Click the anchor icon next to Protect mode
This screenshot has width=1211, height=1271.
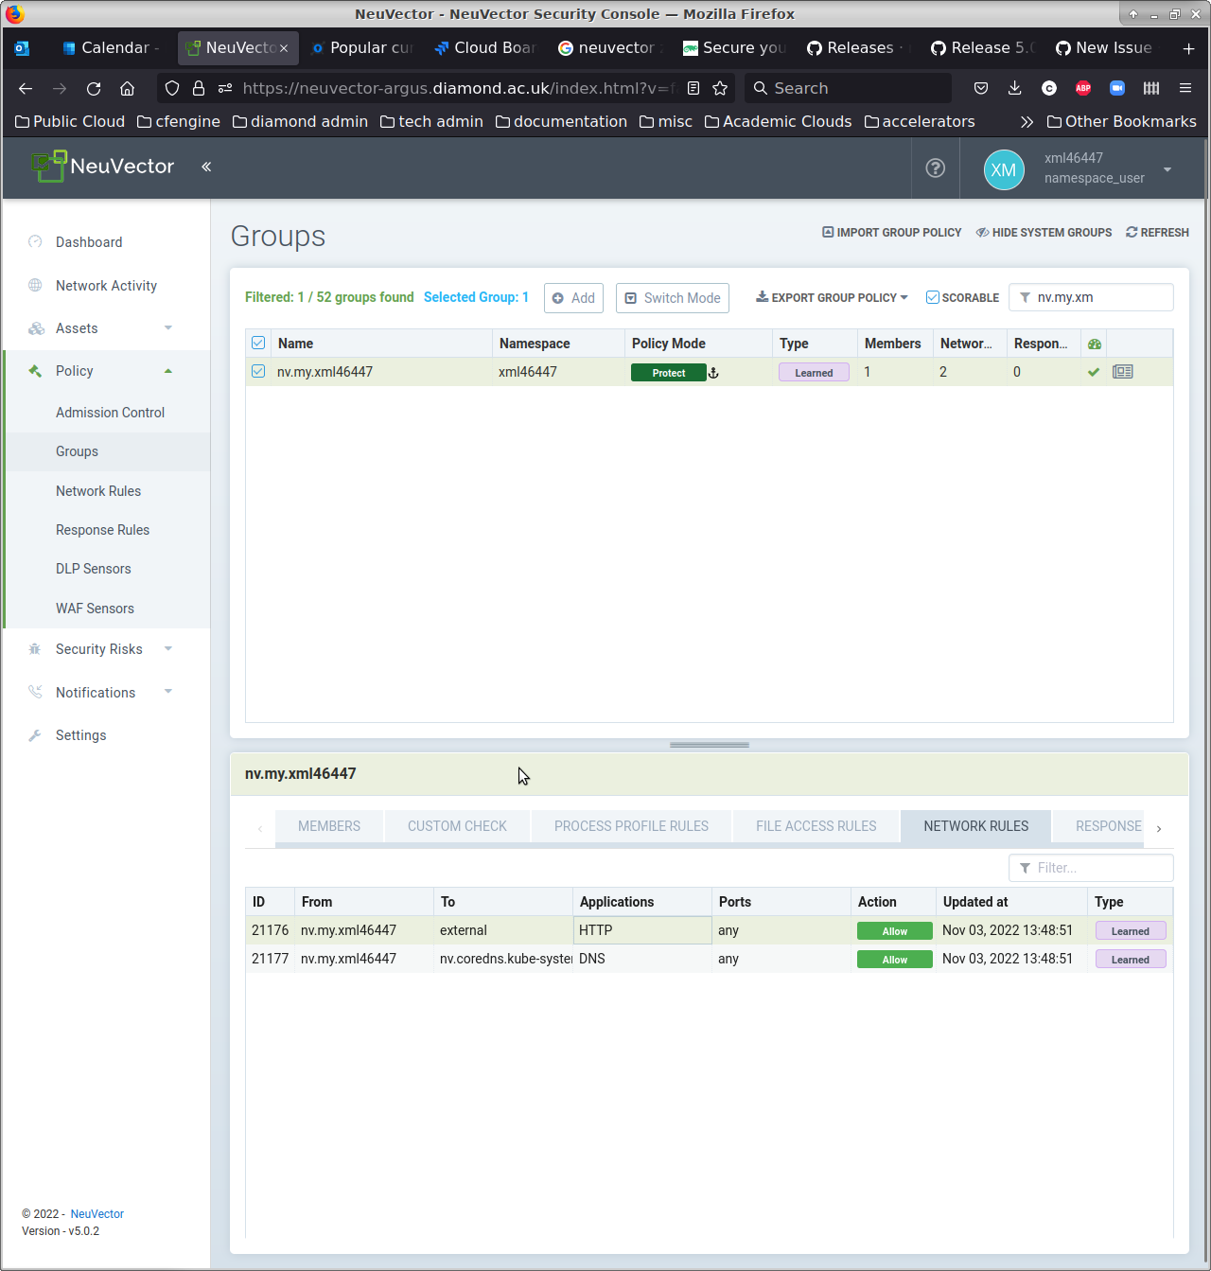[713, 372]
